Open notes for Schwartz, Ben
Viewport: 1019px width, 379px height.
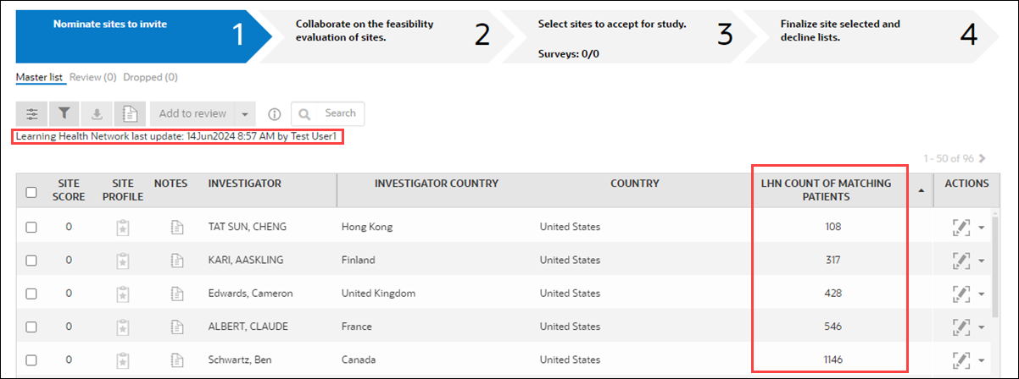[176, 360]
